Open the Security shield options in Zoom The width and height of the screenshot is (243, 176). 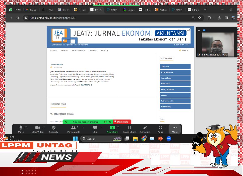tap(54, 129)
